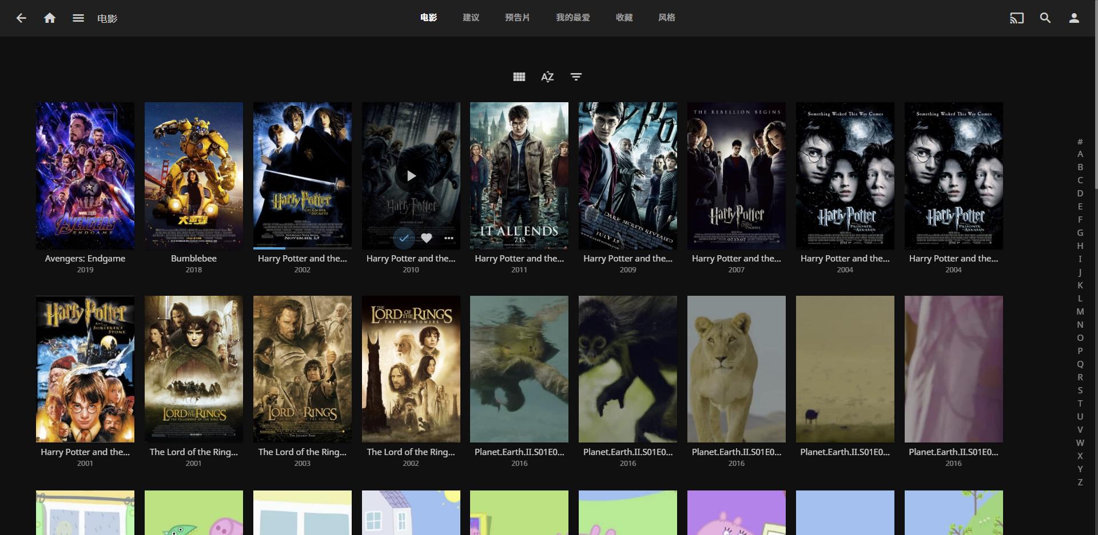
Task: Open the A-Z sort order menu
Action: click(547, 77)
